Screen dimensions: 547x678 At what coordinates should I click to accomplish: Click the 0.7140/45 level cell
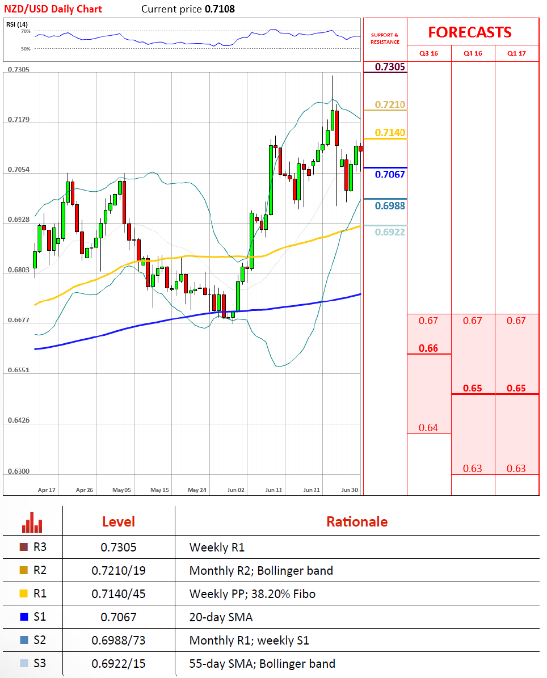coord(119,593)
